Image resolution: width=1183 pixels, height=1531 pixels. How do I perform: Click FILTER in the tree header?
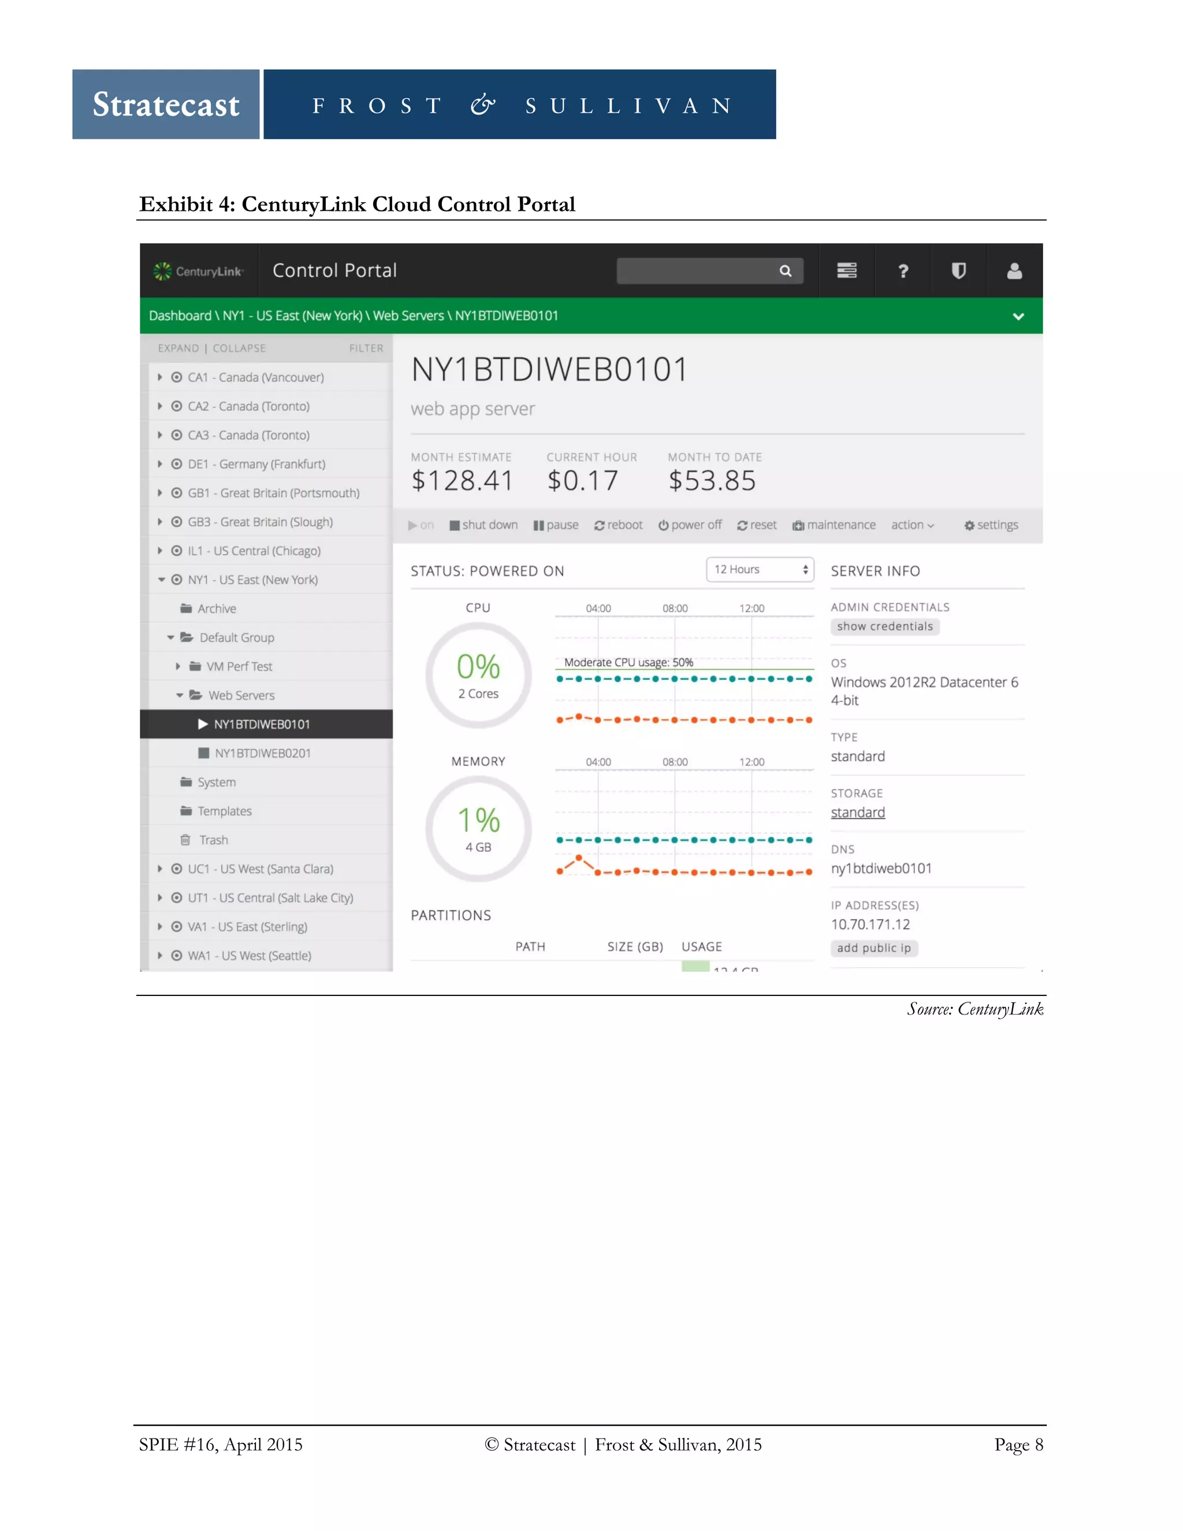(366, 348)
